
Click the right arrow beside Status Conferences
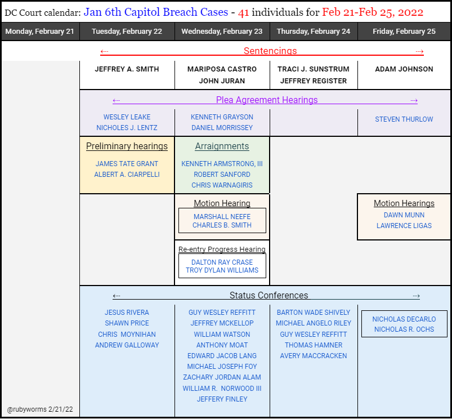417,295
